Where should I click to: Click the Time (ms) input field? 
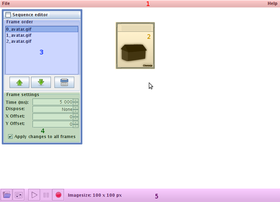point(53,102)
